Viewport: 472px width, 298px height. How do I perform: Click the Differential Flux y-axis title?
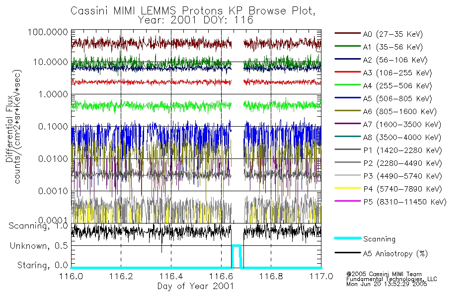coord(9,129)
